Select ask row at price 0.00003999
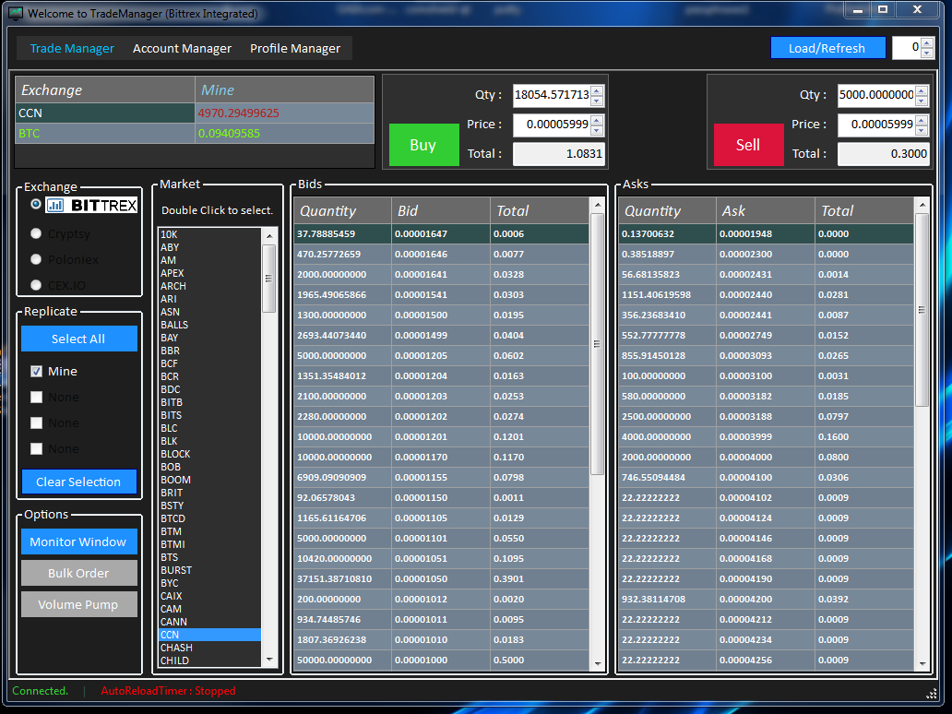This screenshot has height=714, width=952. coord(767,436)
